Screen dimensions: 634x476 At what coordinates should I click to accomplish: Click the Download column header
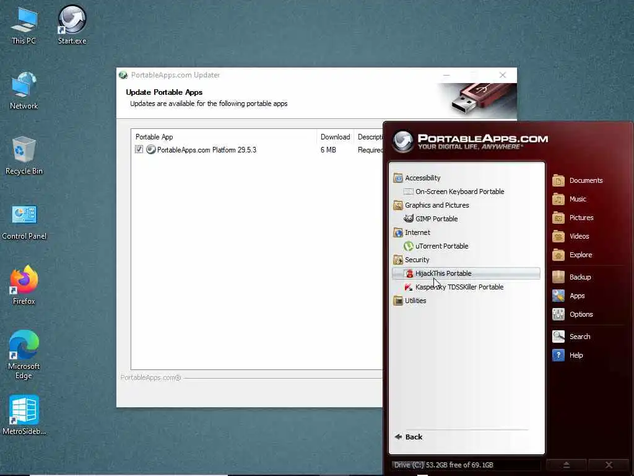pyautogui.click(x=335, y=137)
